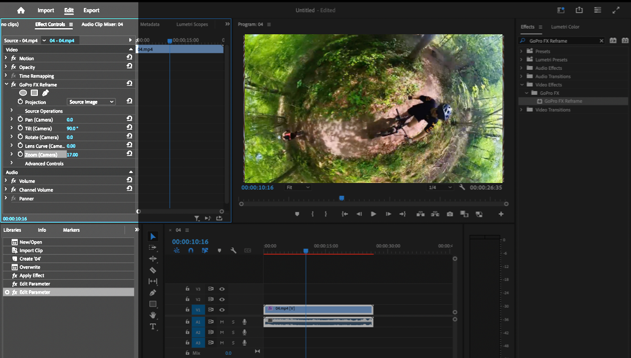Toggle animation stopwatch for Tilt (Camera)
The height and width of the screenshot is (358, 631).
20,129
